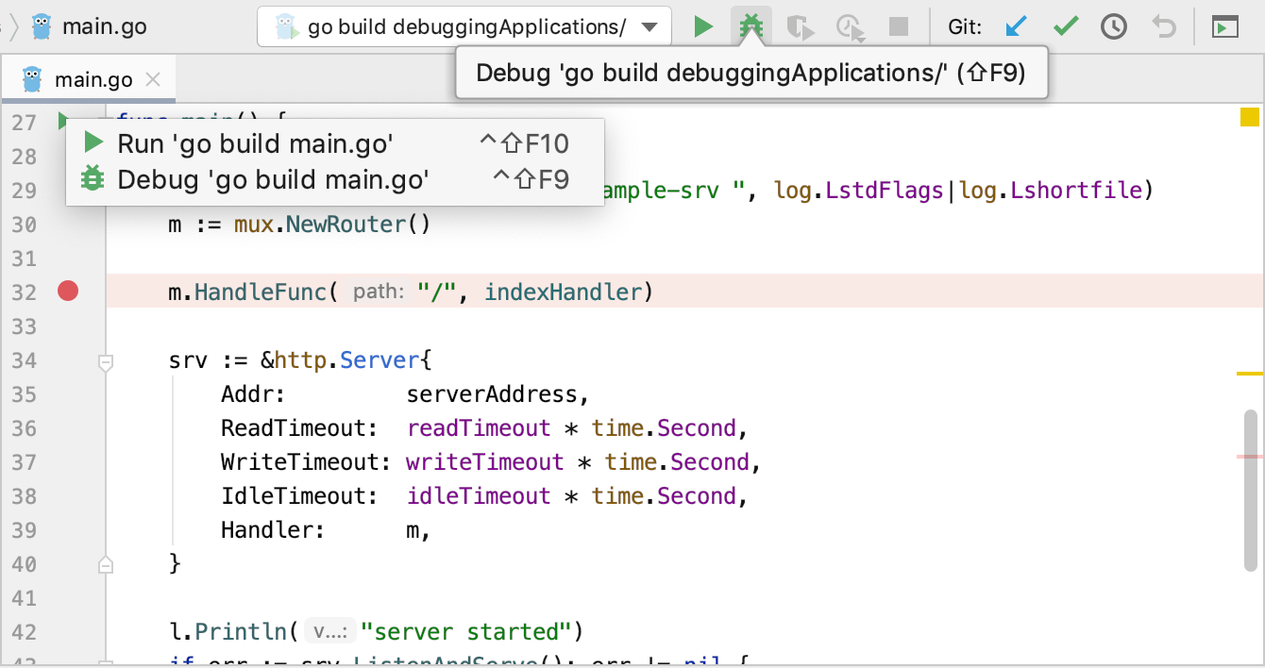Collapse fold end marker at line 40
The image size is (1265, 668).
(106, 564)
